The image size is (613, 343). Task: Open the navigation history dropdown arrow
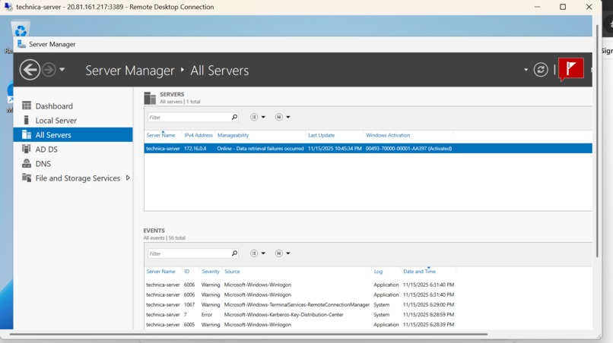[62, 70]
